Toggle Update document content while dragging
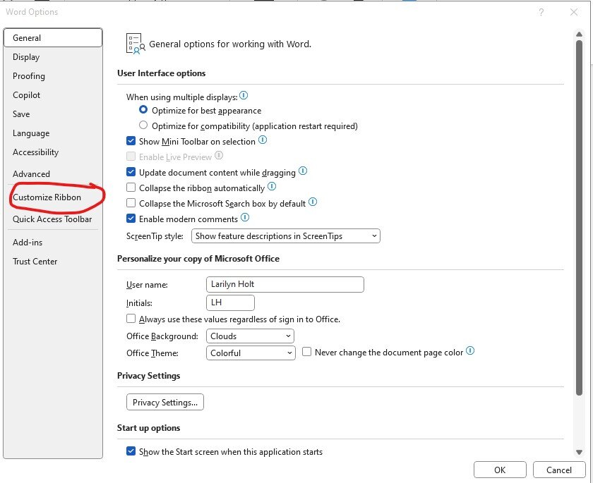Image resolution: width=593 pixels, height=483 pixels. [x=131, y=172]
